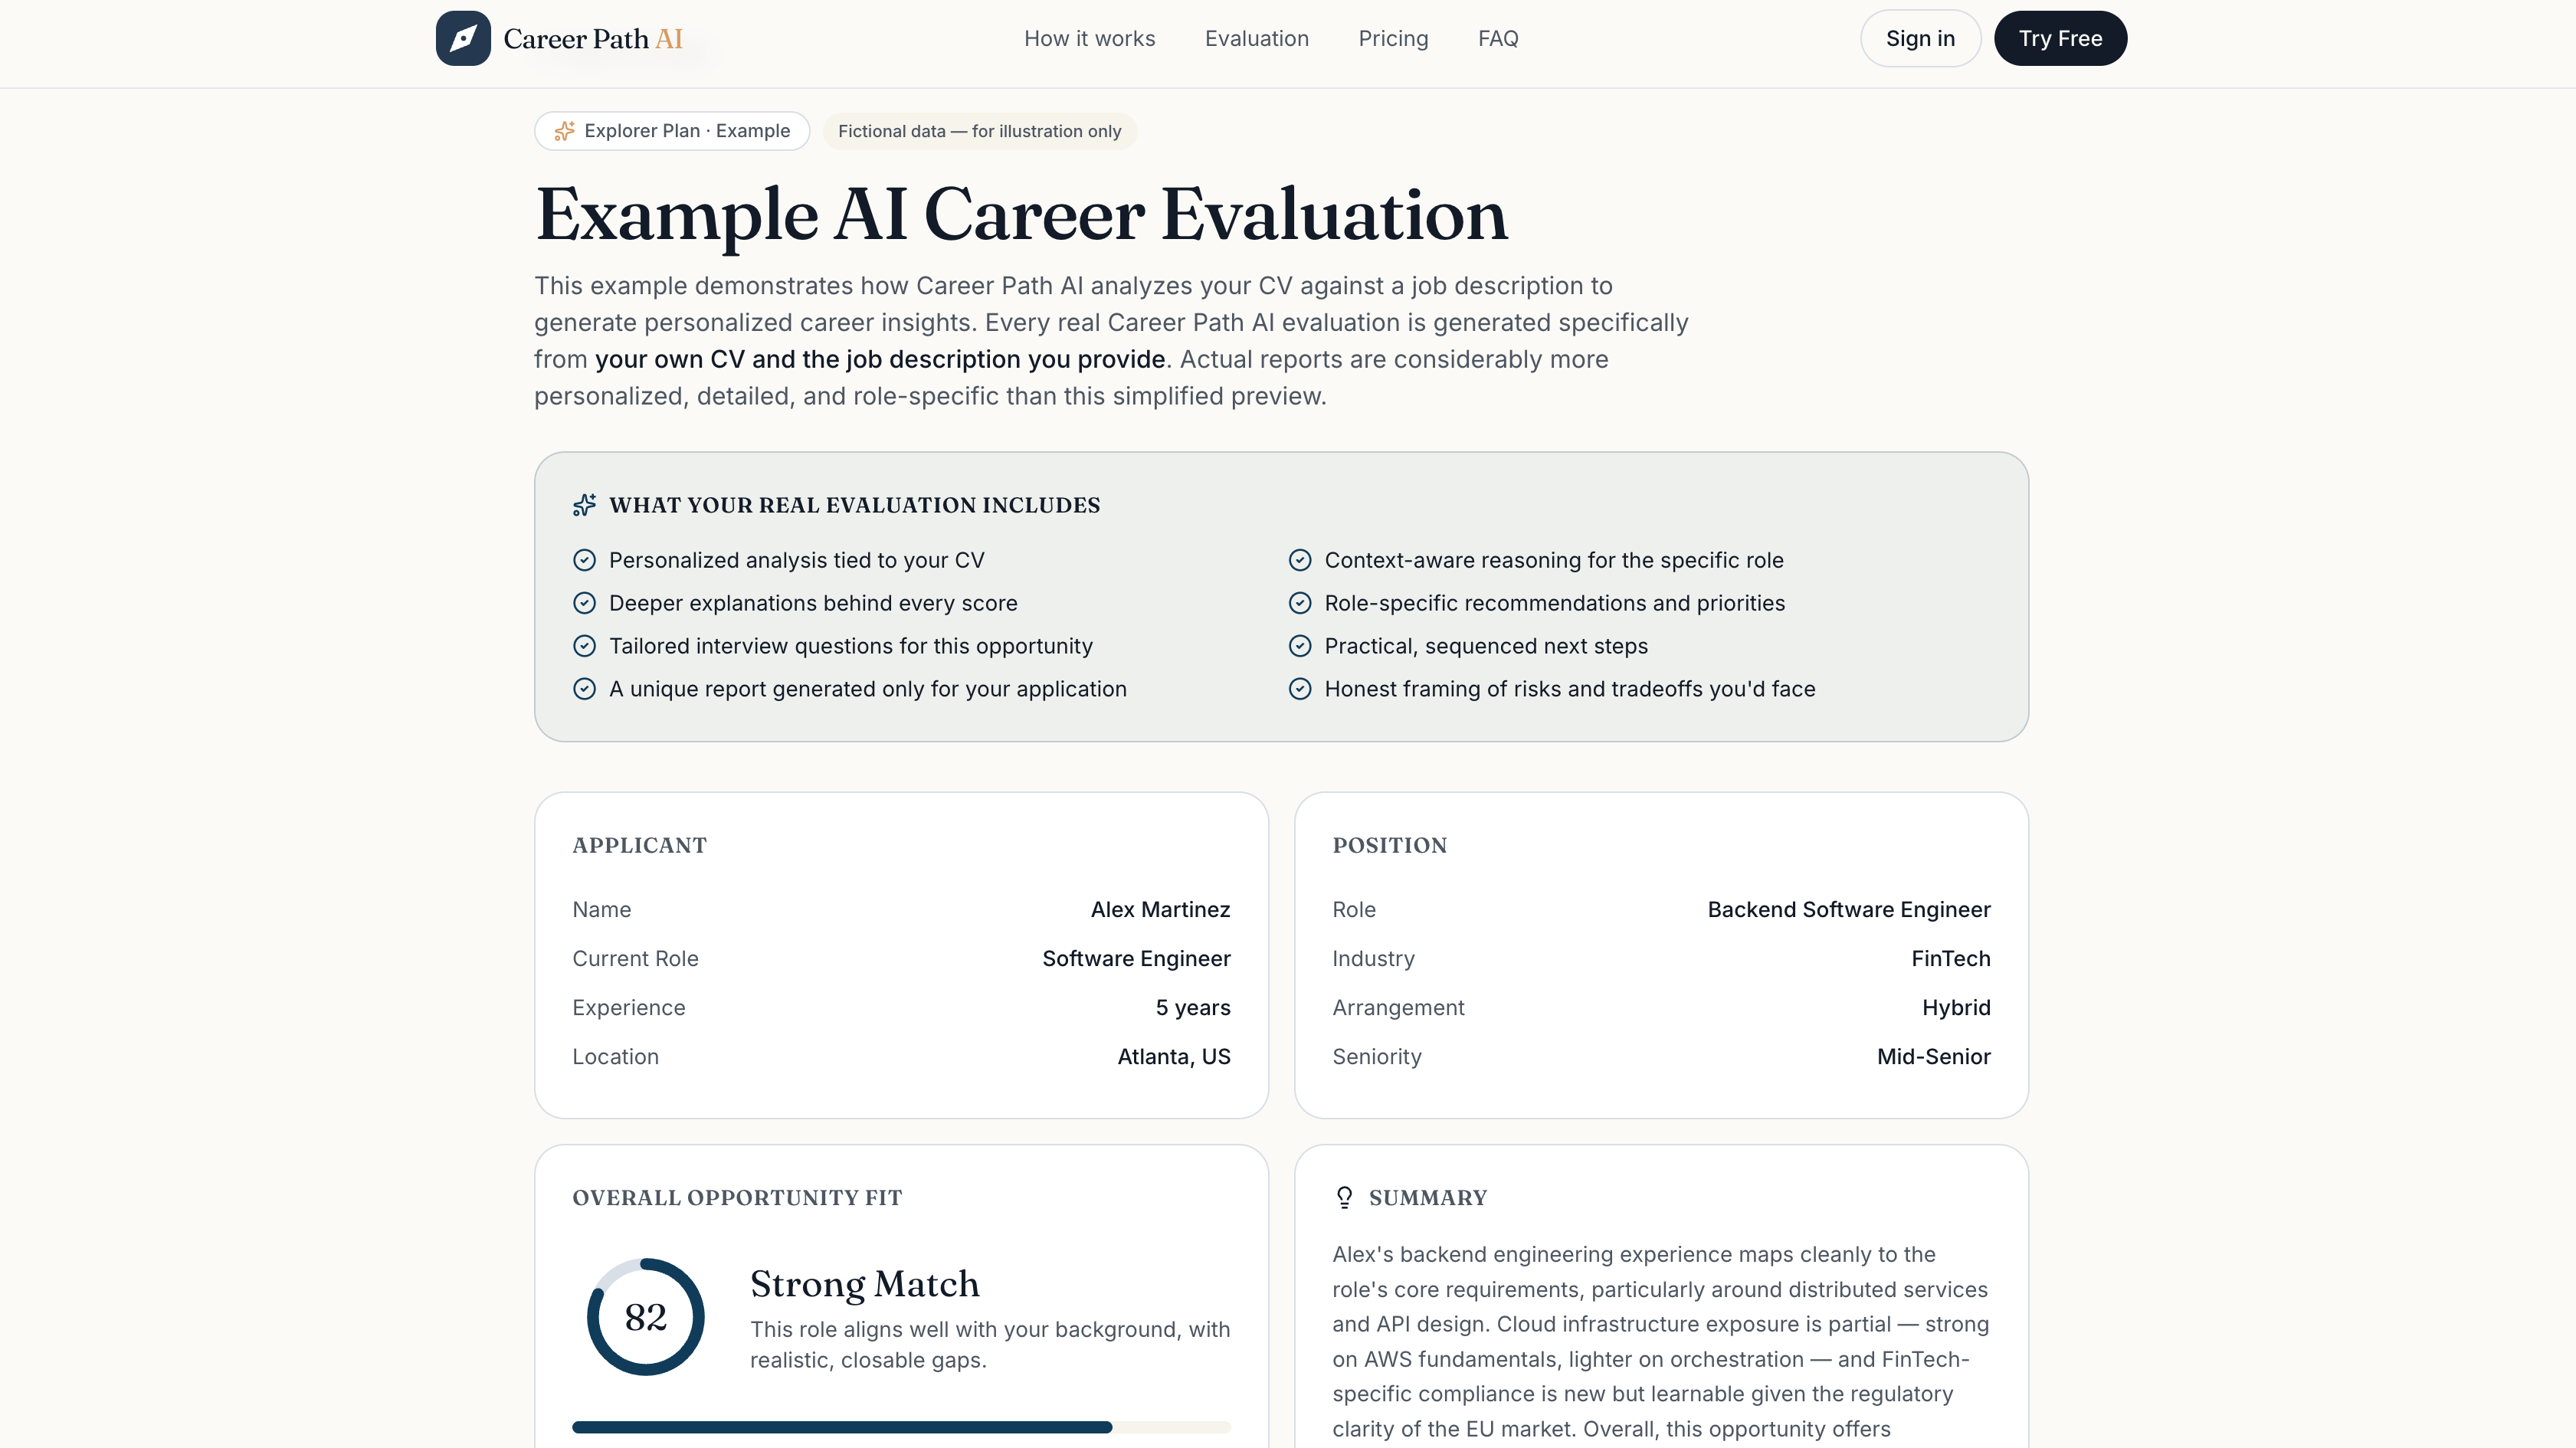Click the Strong Match heading

coord(865,1284)
